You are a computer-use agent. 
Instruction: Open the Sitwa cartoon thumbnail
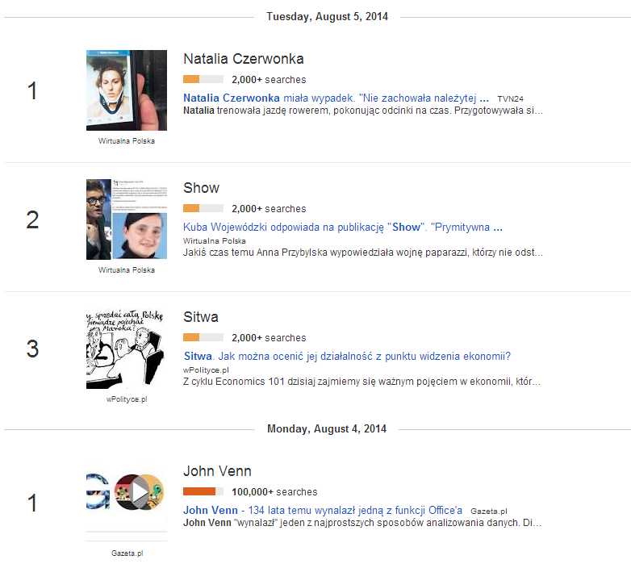pyautogui.click(x=127, y=349)
